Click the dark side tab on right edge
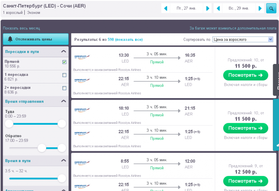Screen dimensions: 279x191 pos(276,80)
